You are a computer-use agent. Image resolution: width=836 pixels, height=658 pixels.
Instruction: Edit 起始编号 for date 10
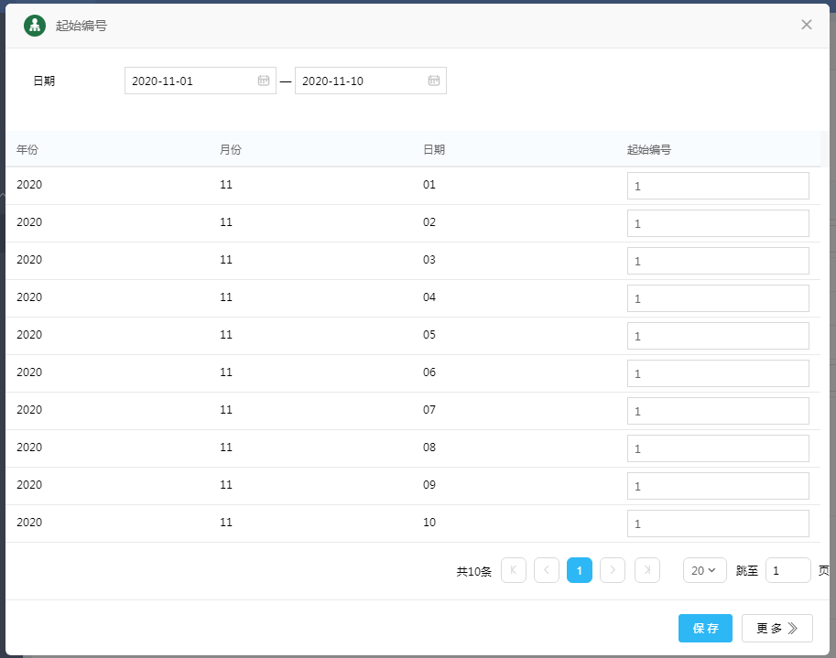pyautogui.click(x=718, y=523)
